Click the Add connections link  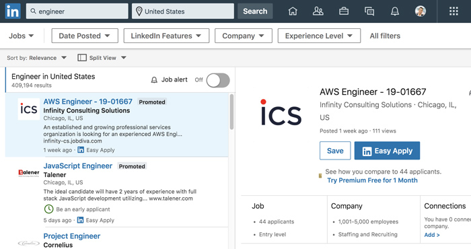pyautogui.click(x=432, y=235)
